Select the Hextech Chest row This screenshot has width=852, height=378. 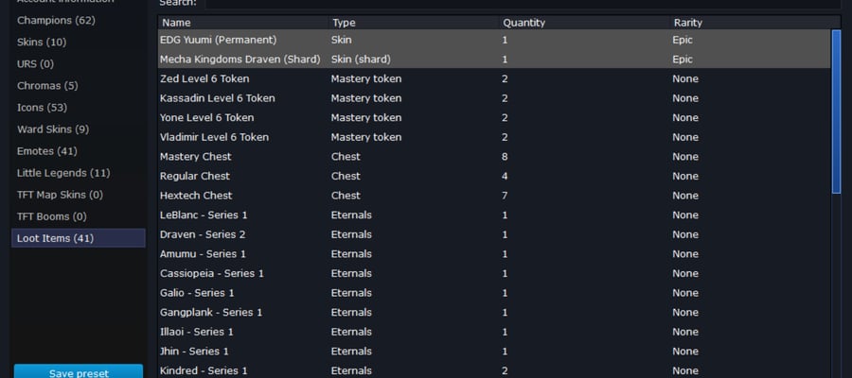point(494,196)
